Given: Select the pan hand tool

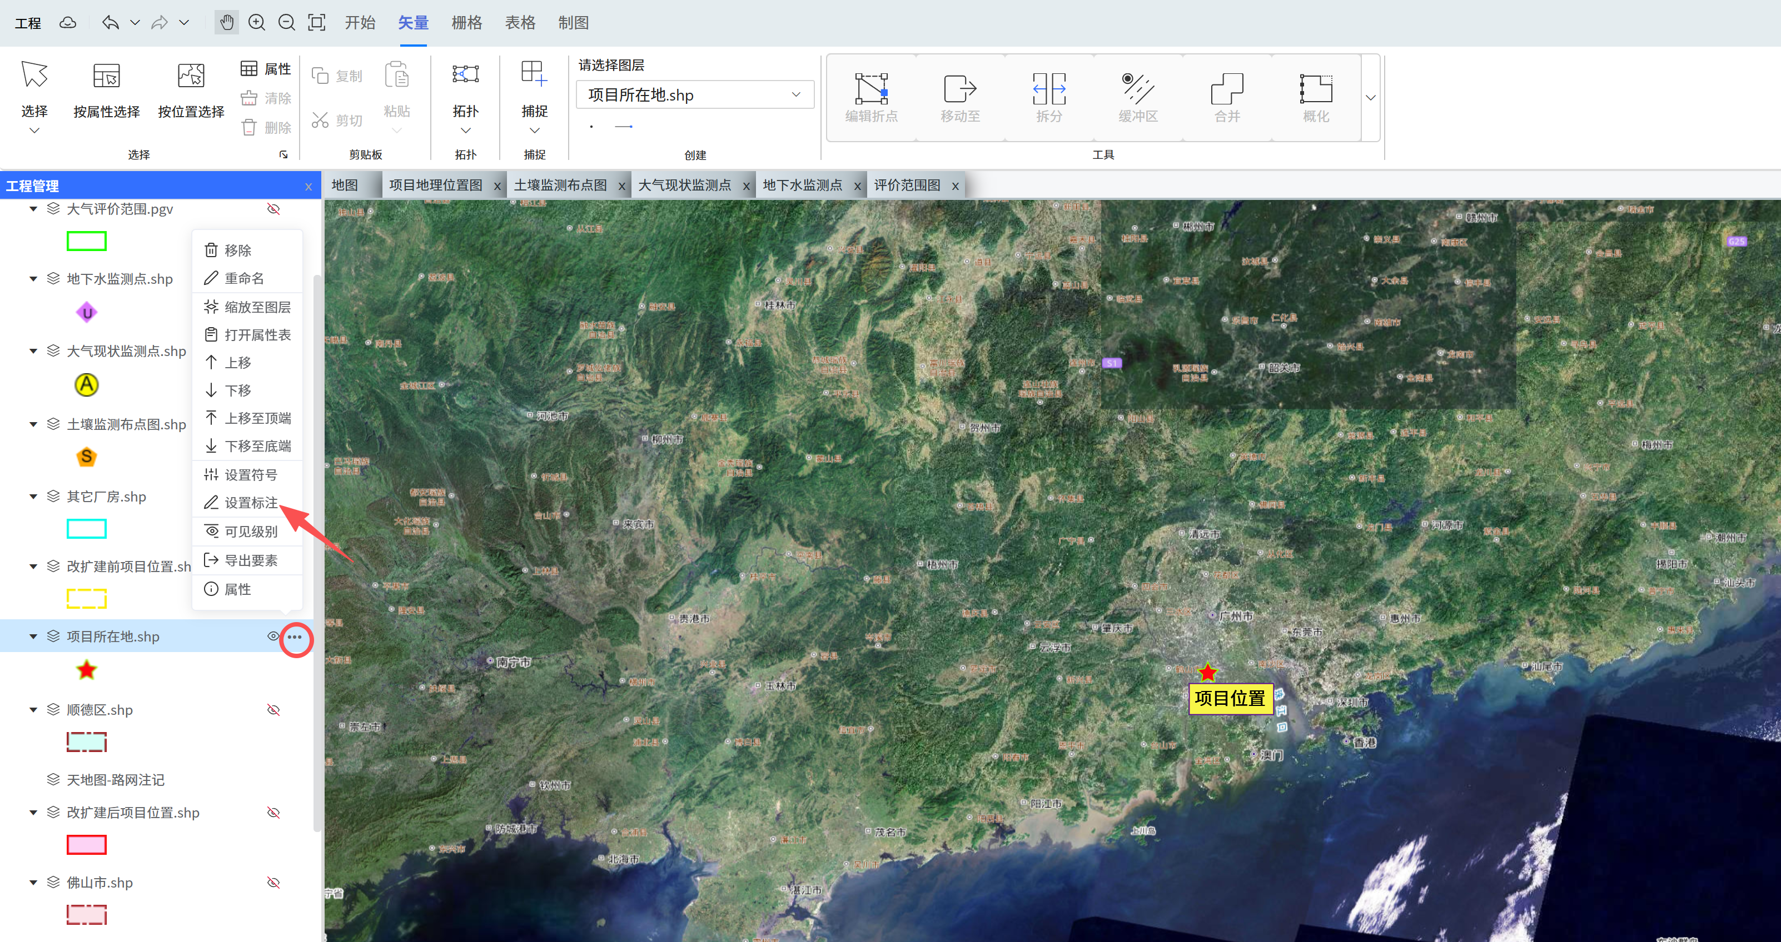Looking at the screenshot, I should [226, 23].
